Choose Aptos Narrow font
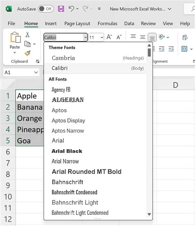Image resolution: width=195 pixels, height=226 pixels. (x=95, y=131)
